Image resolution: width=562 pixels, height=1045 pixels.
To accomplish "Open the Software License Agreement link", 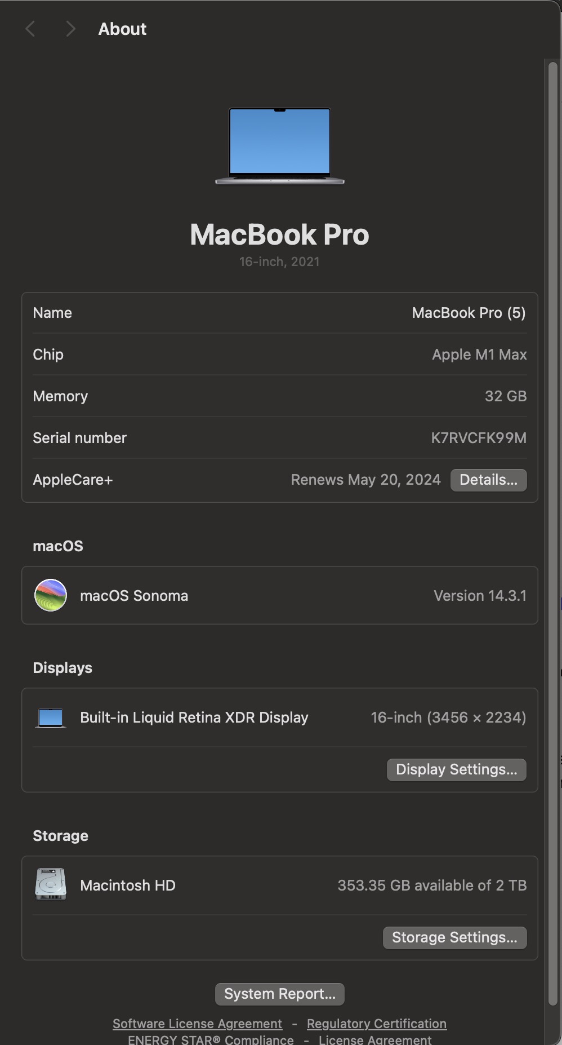I will [x=197, y=1024].
